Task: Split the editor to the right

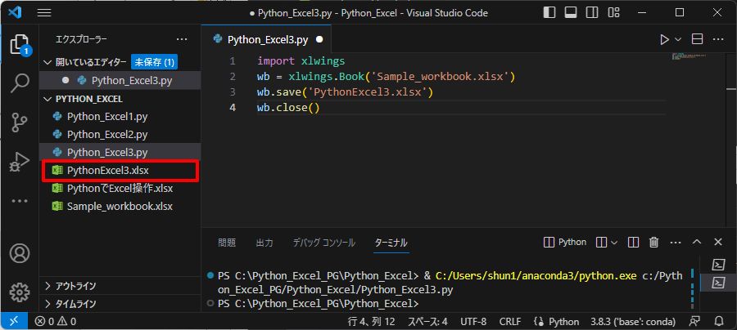Action: pos(698,40)
